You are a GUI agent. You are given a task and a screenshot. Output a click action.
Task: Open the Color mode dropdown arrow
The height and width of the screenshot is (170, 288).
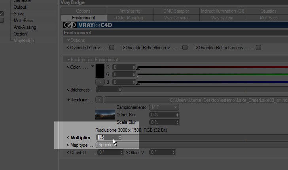(93, 66)
